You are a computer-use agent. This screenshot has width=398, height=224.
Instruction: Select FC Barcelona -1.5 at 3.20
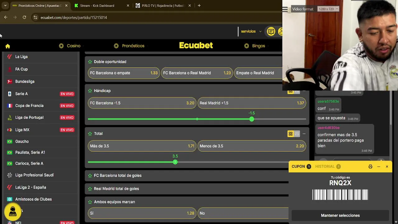[142, 103]
